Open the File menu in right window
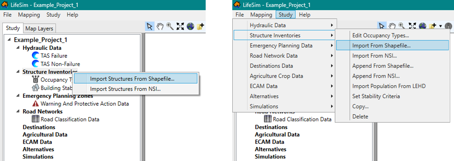Viewport: 454px width, 161px height. [240, 14]
